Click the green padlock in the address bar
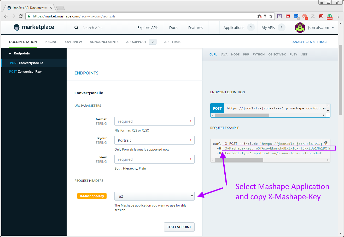This screenshot has width=344, height=237. [x=29, y=16]
